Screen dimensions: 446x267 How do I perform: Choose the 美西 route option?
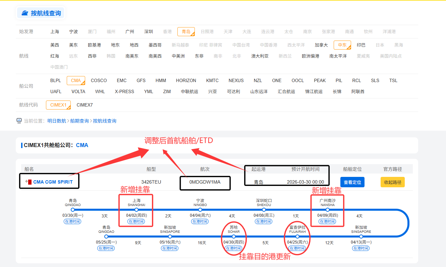55,45
